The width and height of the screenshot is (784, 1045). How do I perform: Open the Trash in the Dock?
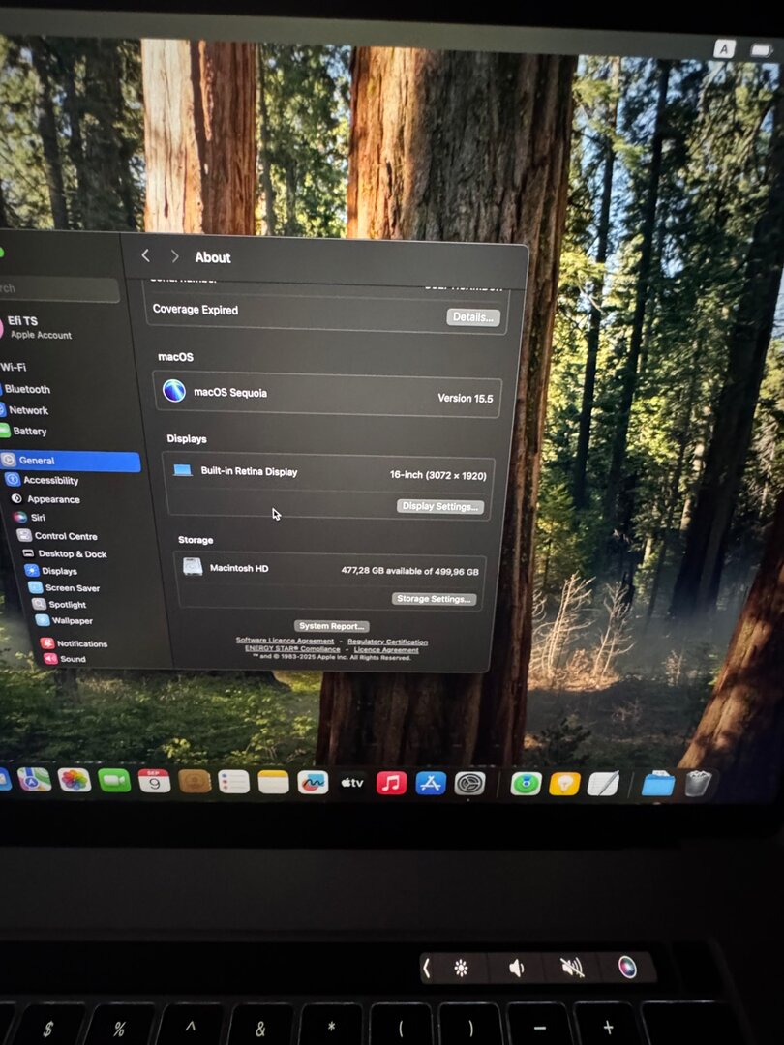pos(698,783)
